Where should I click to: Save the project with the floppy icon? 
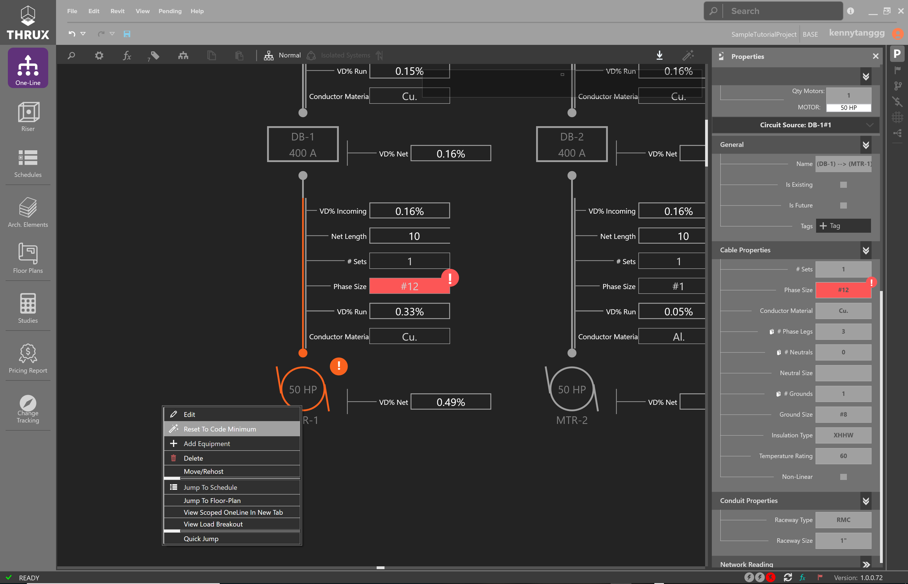click(127, 34)
